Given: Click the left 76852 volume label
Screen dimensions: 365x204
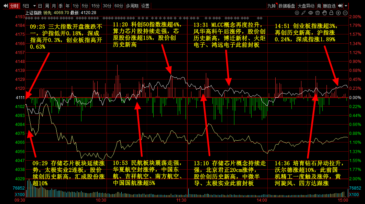Looking at the screenshot, I should click(19, 188).
